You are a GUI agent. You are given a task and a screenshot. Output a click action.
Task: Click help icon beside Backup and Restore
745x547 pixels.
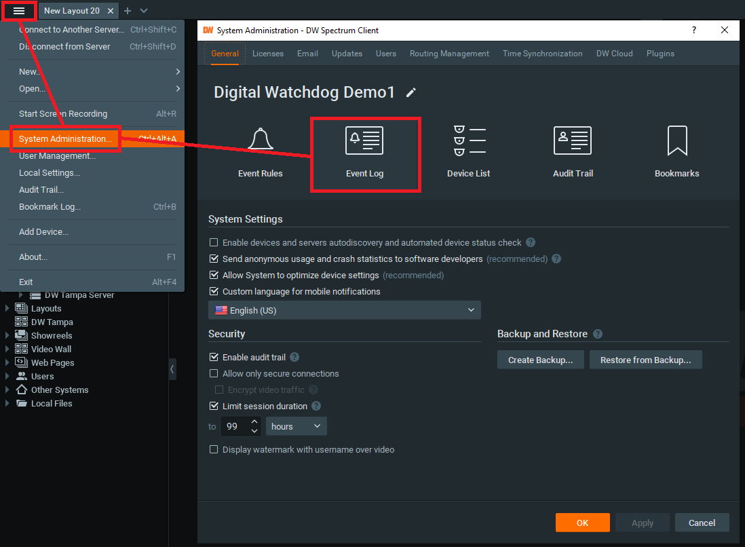[x=598, y=334]
